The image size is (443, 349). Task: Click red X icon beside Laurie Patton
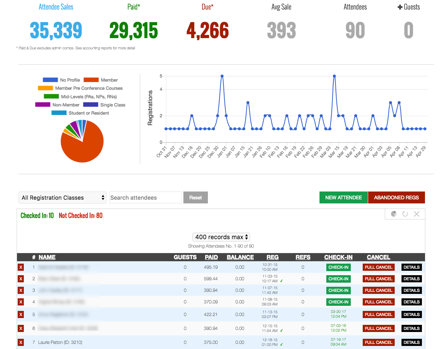[x=21, y=343]
